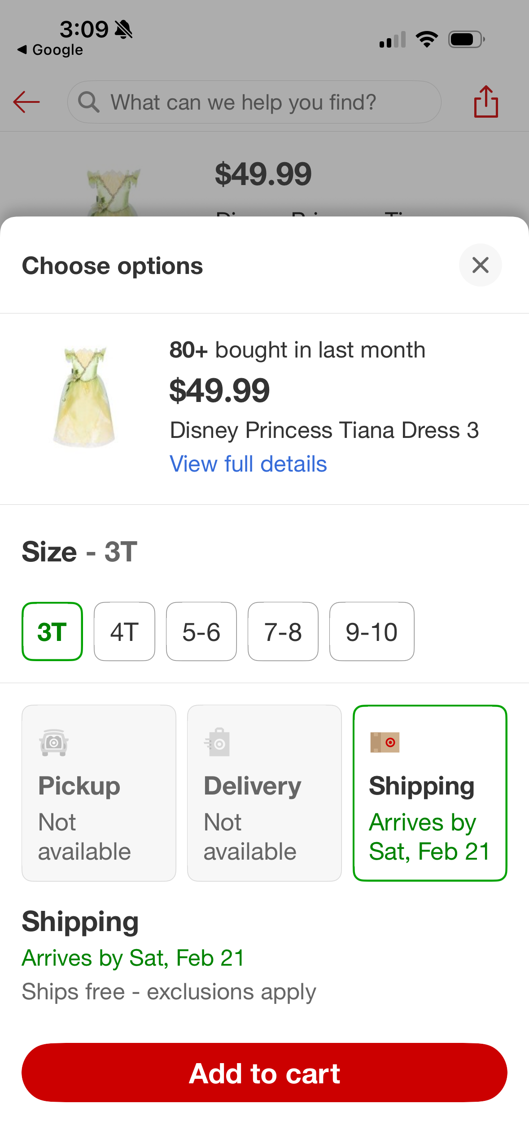This screenshot has width=529, height=1148.
Task: Tap the Delivery bag icon
Action: 218,742
